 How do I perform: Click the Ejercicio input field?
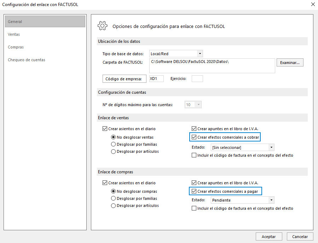pos(197,79)
